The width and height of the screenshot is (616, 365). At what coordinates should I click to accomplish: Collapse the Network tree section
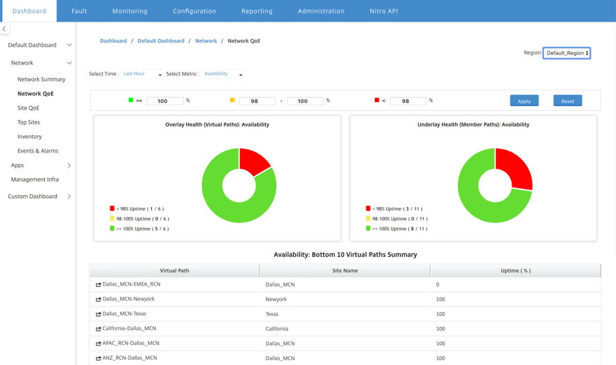pos(69,63)
